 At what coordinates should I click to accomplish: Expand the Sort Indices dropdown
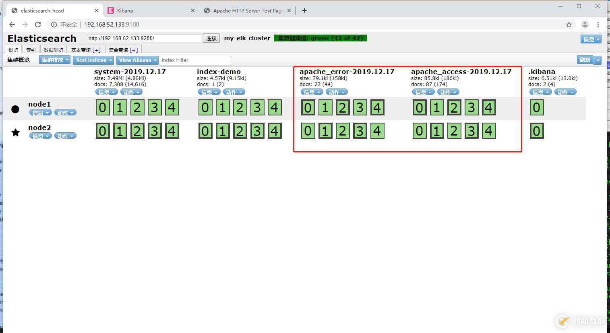click(94, 60)
